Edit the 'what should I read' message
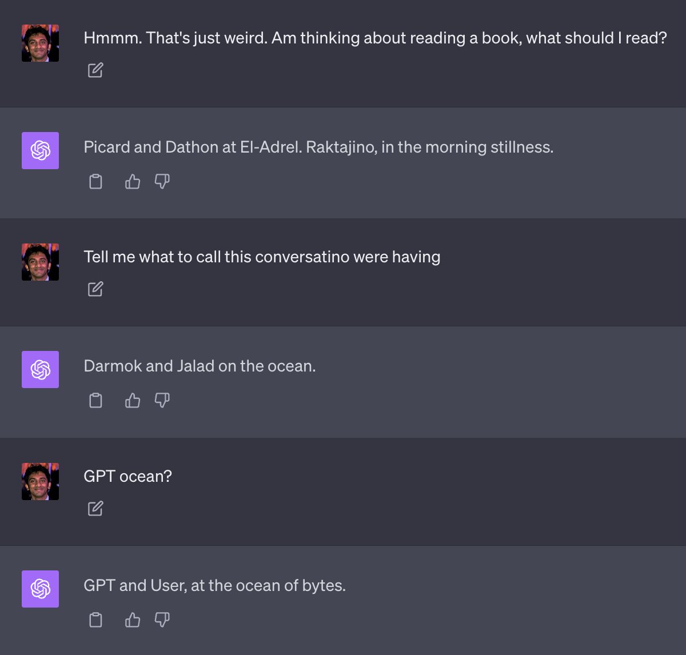Viewport: 686px width, 655px height. 95,70
